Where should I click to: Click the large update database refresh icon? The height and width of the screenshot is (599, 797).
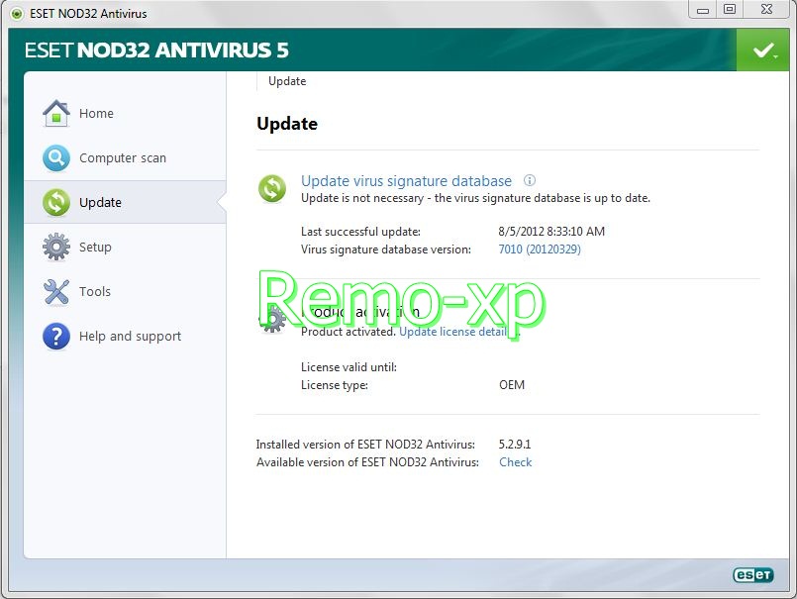click(272, 189)
